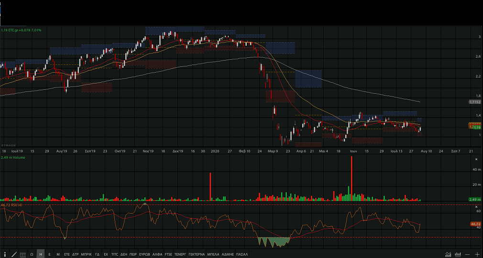483x258 pixels.
Task: Zoom out with the minus icon
Action: tap(468, 254)
